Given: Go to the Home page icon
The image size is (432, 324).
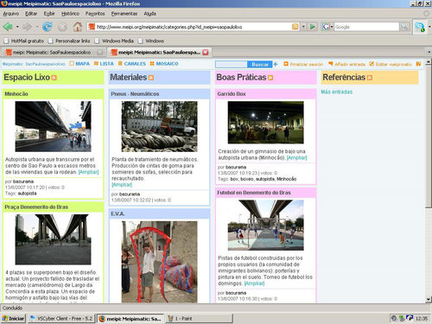Looking at the screenshot, I should [77, 27].
